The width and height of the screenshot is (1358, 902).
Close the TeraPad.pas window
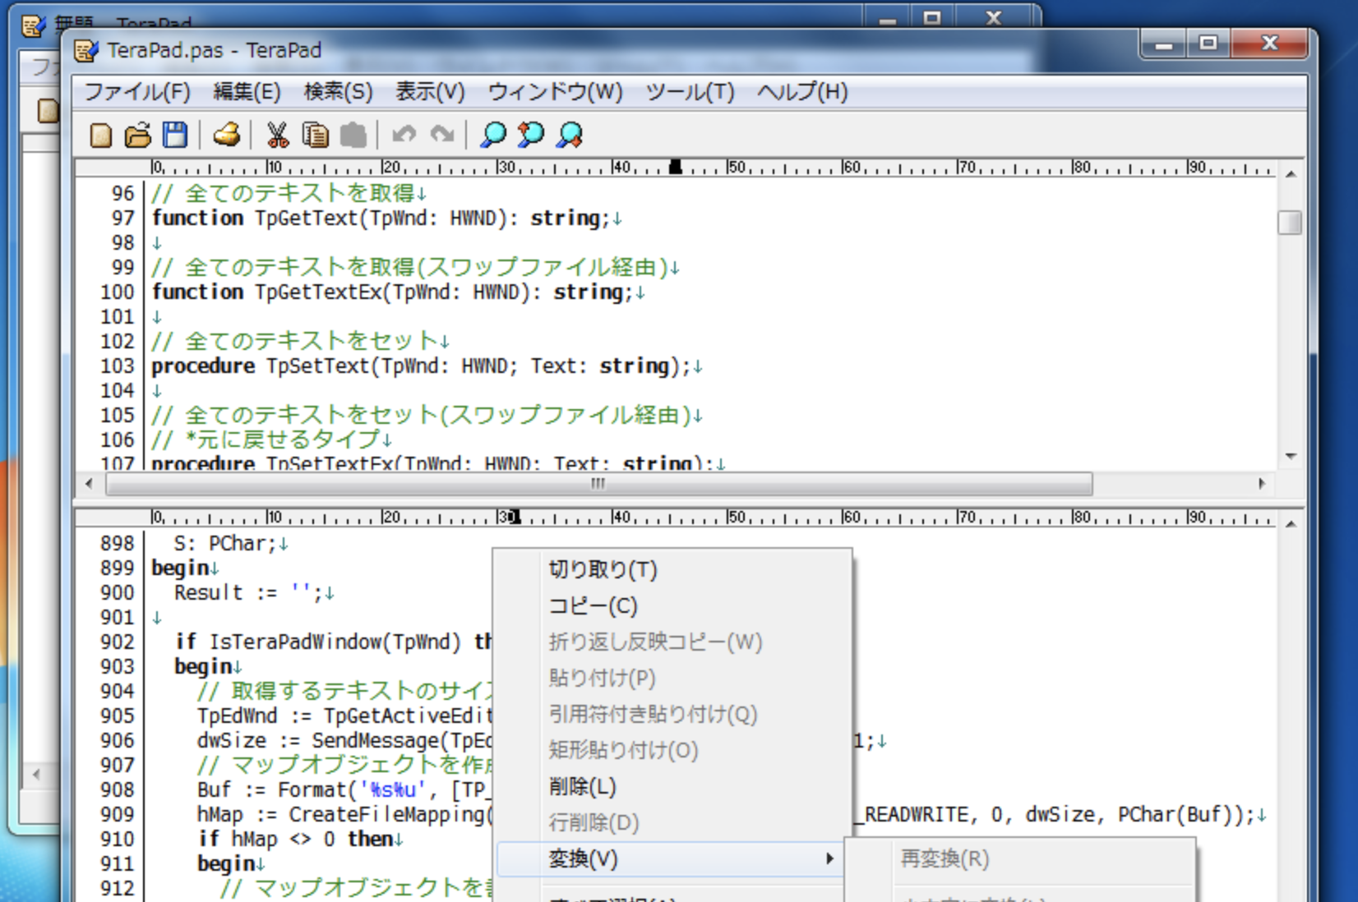pyautogui.click(x=1269, y=44)
